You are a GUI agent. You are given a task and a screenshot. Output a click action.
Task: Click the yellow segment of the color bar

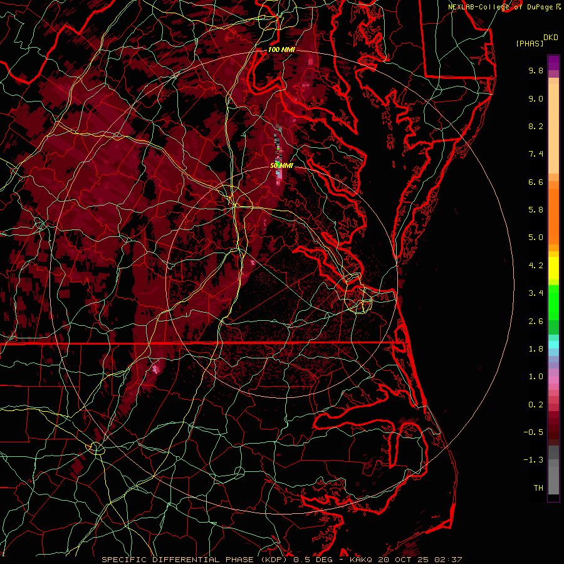(x=553, y=268)
